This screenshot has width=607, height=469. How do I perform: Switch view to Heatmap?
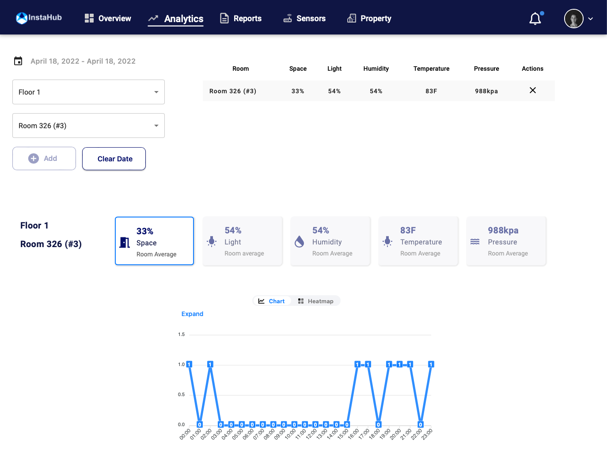[x=316, y=301]
